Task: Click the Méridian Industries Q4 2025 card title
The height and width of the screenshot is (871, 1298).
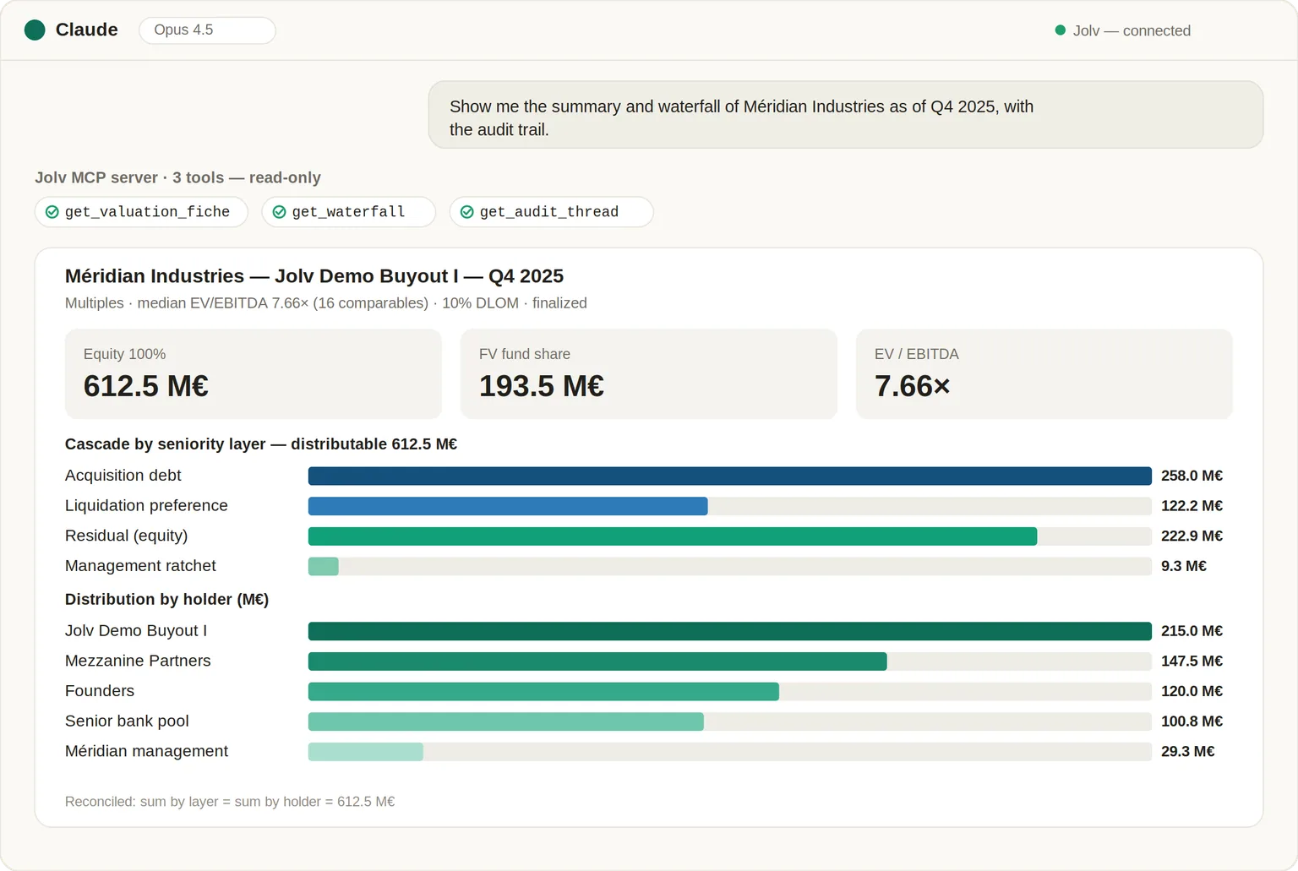Action: pyautogui.click(x=314, y=276)
